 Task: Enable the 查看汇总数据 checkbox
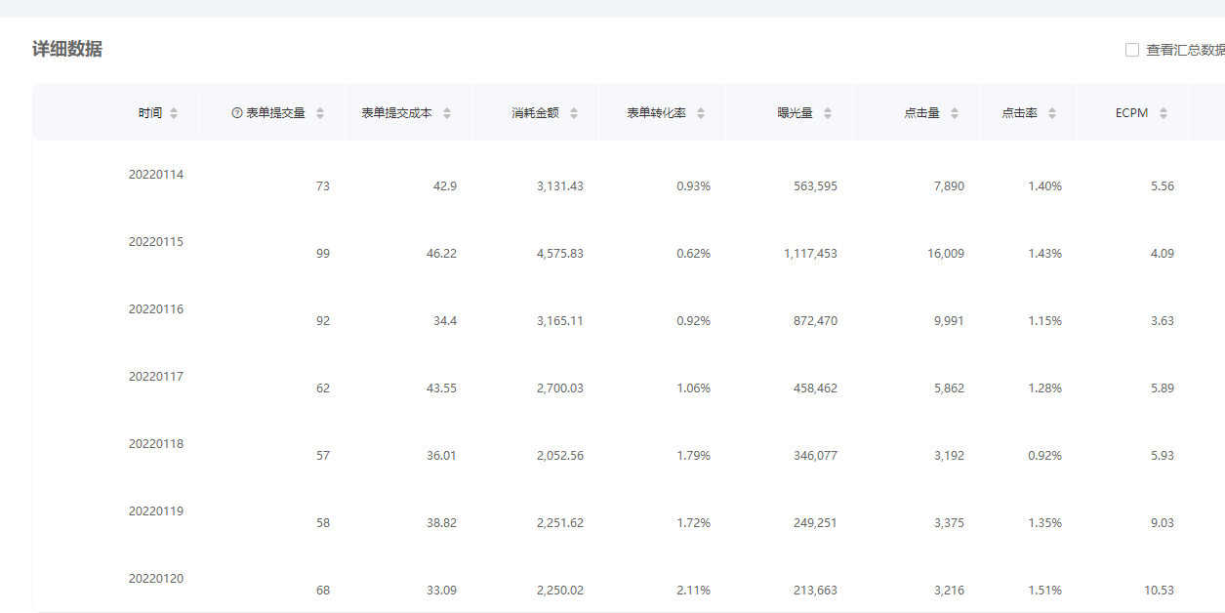click(x=1132, y=48)
